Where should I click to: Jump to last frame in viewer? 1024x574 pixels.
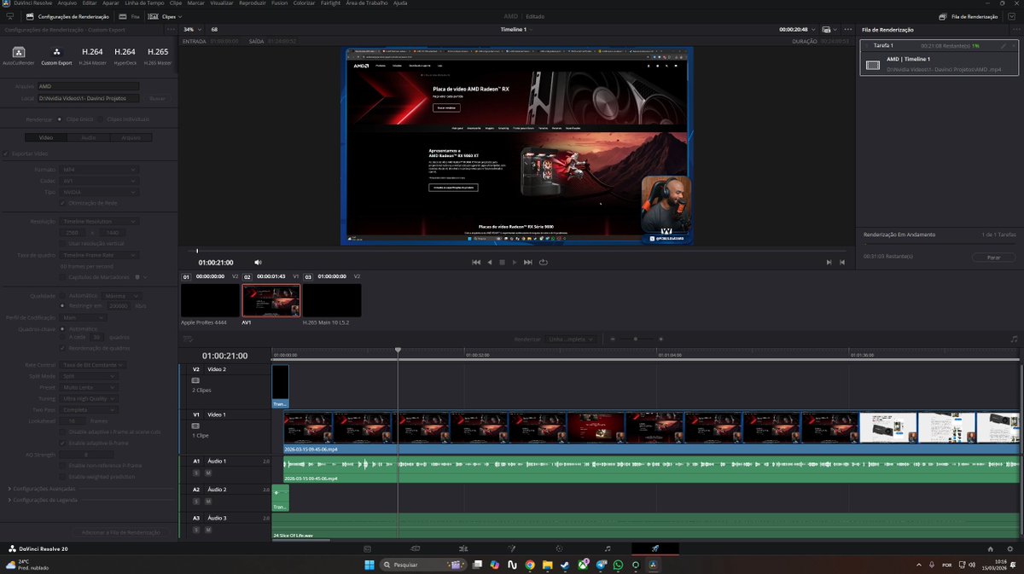[528, 263]
